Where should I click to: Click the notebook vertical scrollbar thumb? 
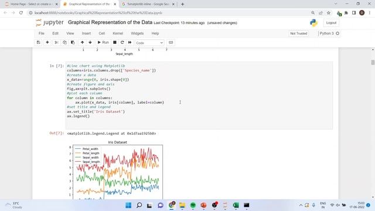point(373,62)
